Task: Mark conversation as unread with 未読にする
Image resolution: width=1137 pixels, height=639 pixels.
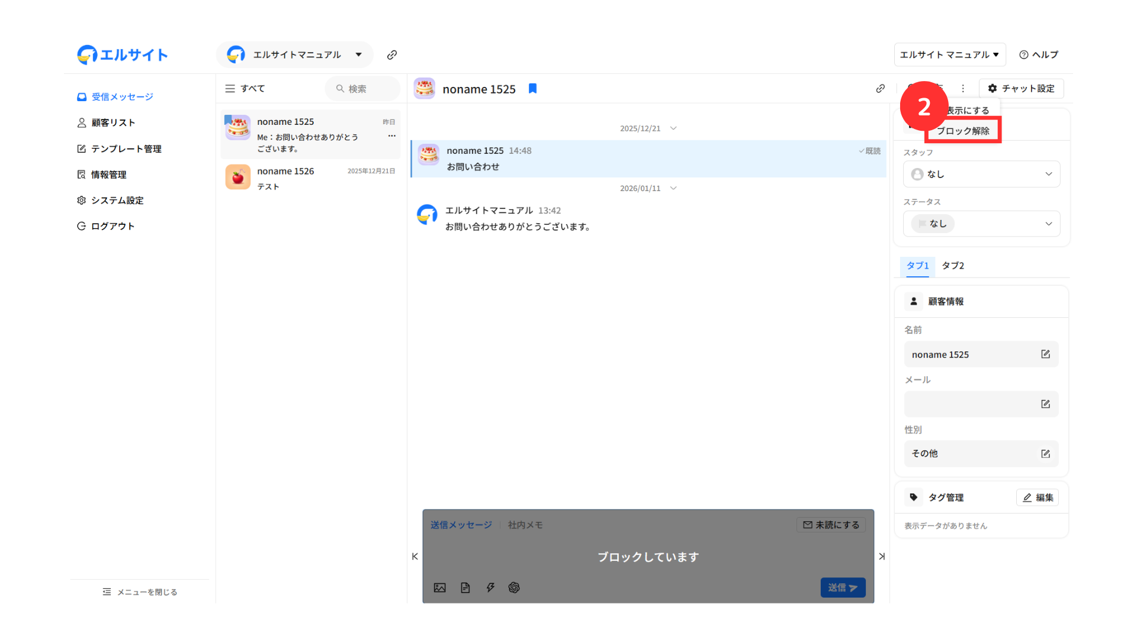Action: click(x=831, y=525)
